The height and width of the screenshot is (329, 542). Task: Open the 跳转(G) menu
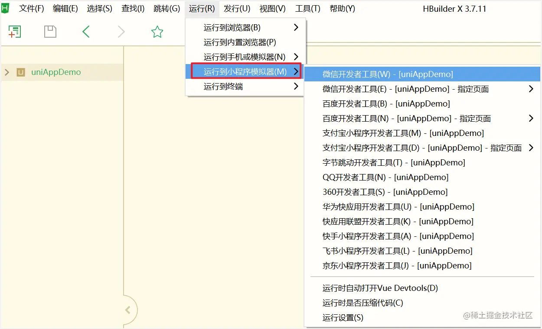click(167, 9)
